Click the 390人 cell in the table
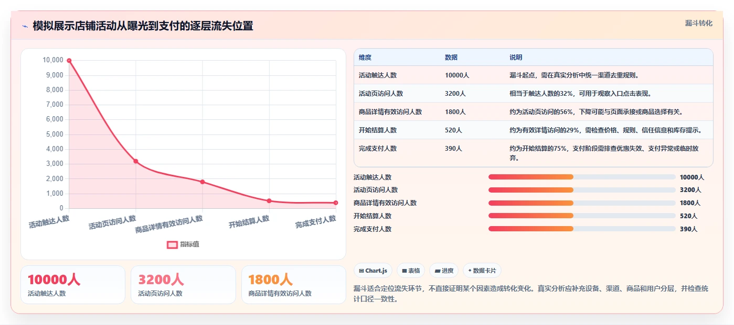 pyautogui.click(x=453, y=149)
